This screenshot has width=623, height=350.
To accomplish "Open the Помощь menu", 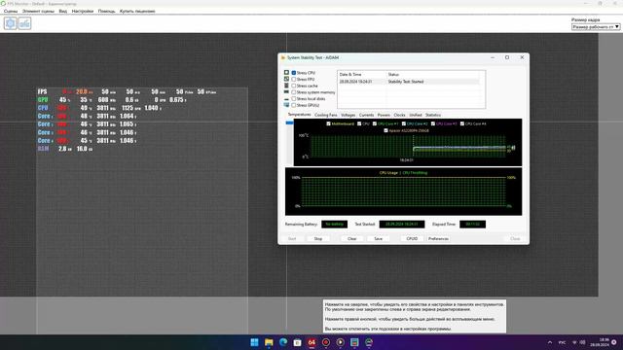I will 106,11.
